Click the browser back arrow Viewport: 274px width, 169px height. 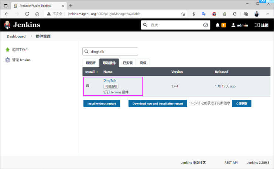(x=7, y=14)
